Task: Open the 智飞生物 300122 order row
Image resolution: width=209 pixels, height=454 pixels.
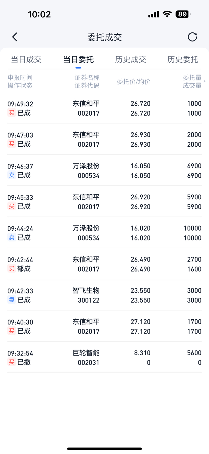Action: (x=104, y=295)
